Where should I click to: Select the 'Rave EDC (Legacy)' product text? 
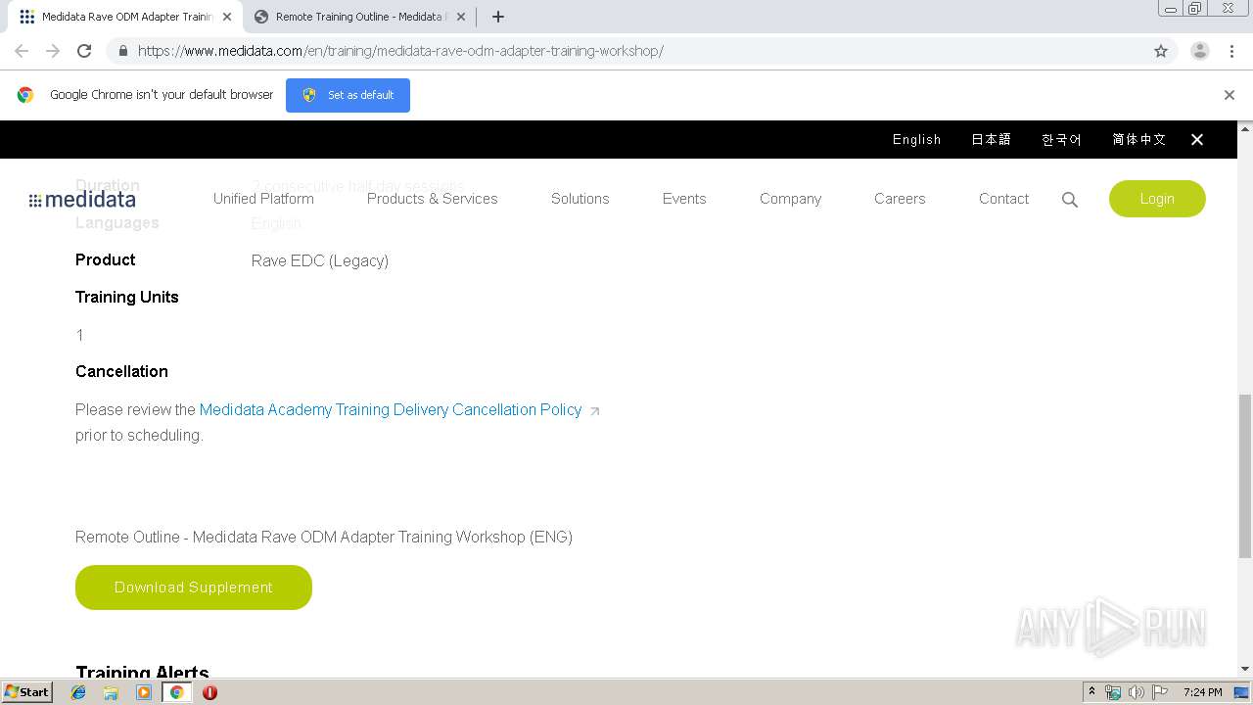[x=320, y=260]
